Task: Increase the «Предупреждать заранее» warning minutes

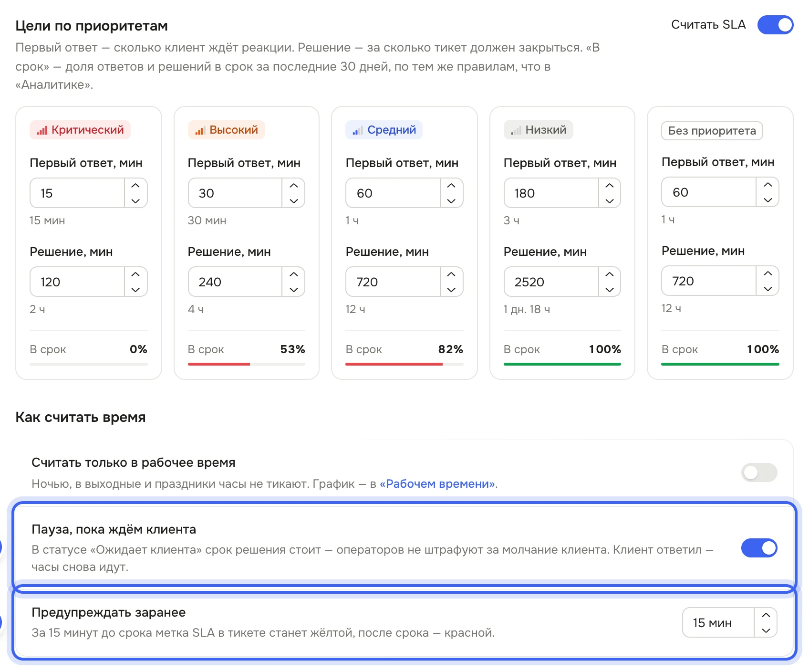Action: tap(766, 615)
